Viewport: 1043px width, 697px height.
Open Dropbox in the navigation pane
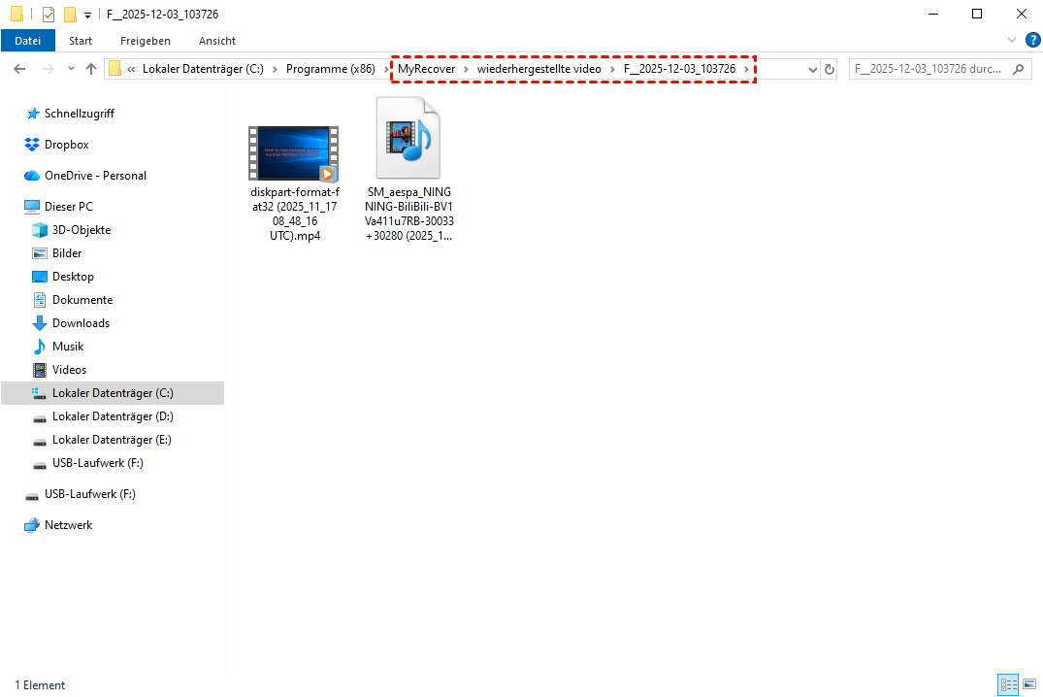pos(66,145)
